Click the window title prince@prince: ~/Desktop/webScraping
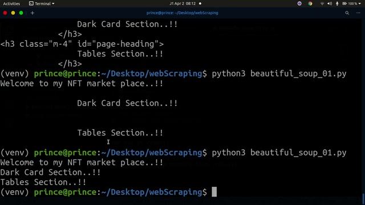Screen dimensions: 365x205 click(182, 13)
